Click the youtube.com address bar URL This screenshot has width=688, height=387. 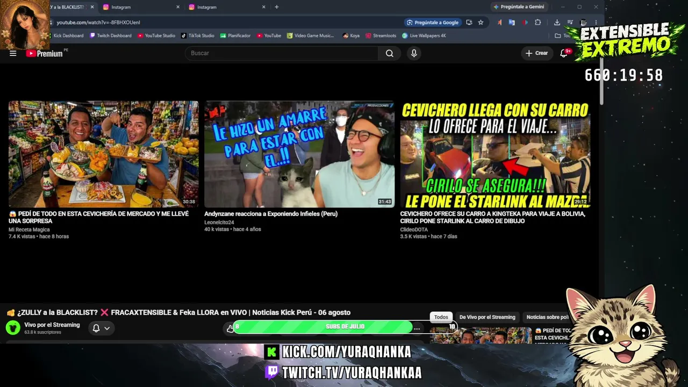98,23
